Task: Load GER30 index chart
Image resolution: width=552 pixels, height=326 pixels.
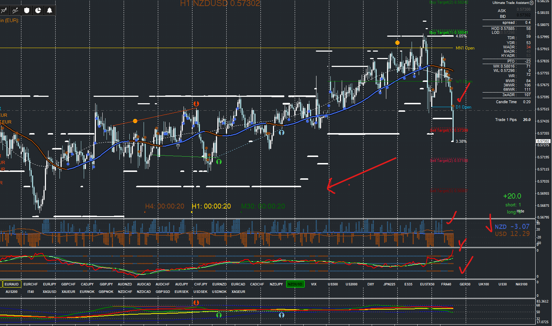Action: click(x=465, y=284)
